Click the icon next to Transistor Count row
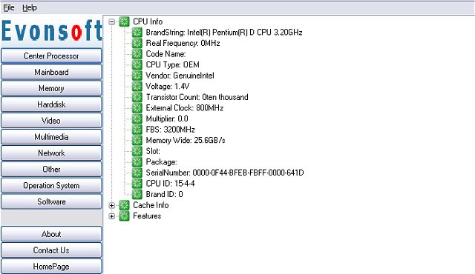475x274 pixels. [x=137, y=97]
